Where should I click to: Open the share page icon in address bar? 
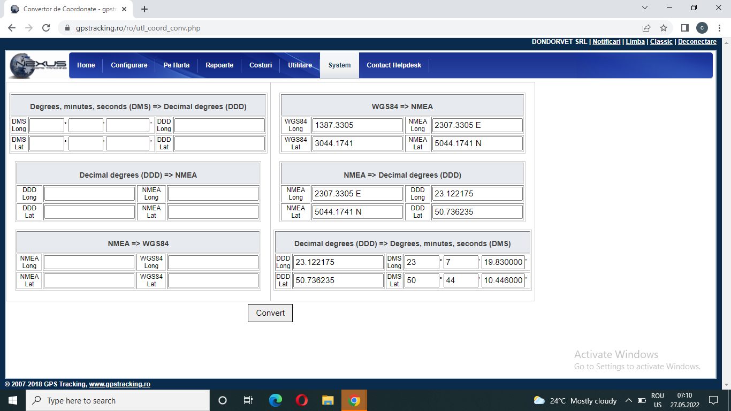tap(646, 28)
